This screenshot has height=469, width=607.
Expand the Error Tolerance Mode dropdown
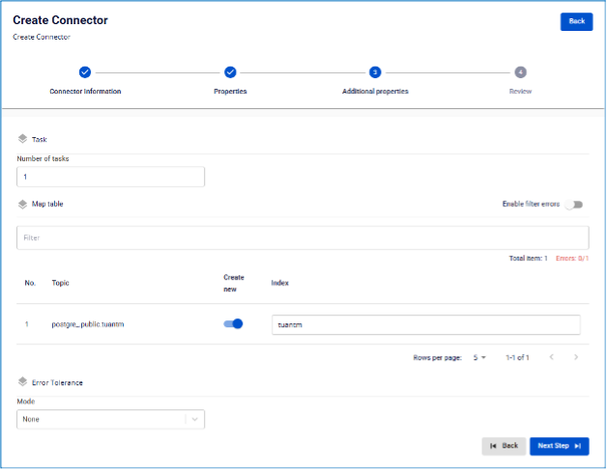(111, 419)
